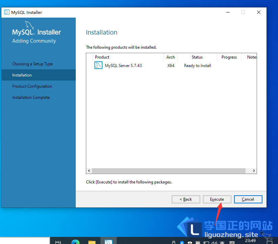Click the Arch column header
Screen dimensions: 278x244
pyautogui.click(x=170, y=57)
